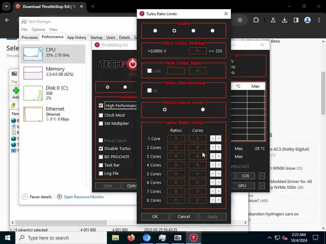Viewport: 326px width, 244px height.
Task: Confirm with the OK button
Action: (155, 216)
